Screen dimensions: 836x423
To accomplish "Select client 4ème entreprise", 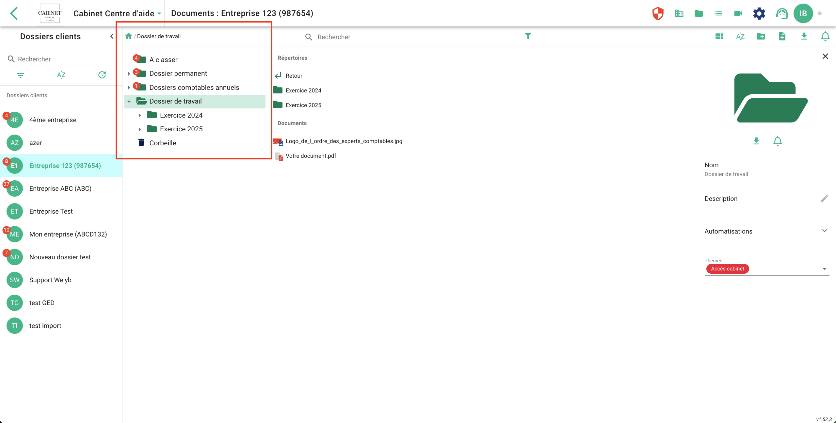I will pos(61,120).
